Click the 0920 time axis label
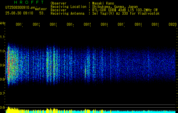This screenshot has width=178, height=113. coord(173,24)
